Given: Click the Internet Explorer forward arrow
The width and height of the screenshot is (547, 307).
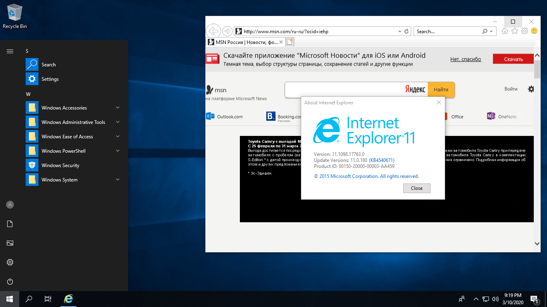Looking at the screenshot, I should [x=227, y=31].
